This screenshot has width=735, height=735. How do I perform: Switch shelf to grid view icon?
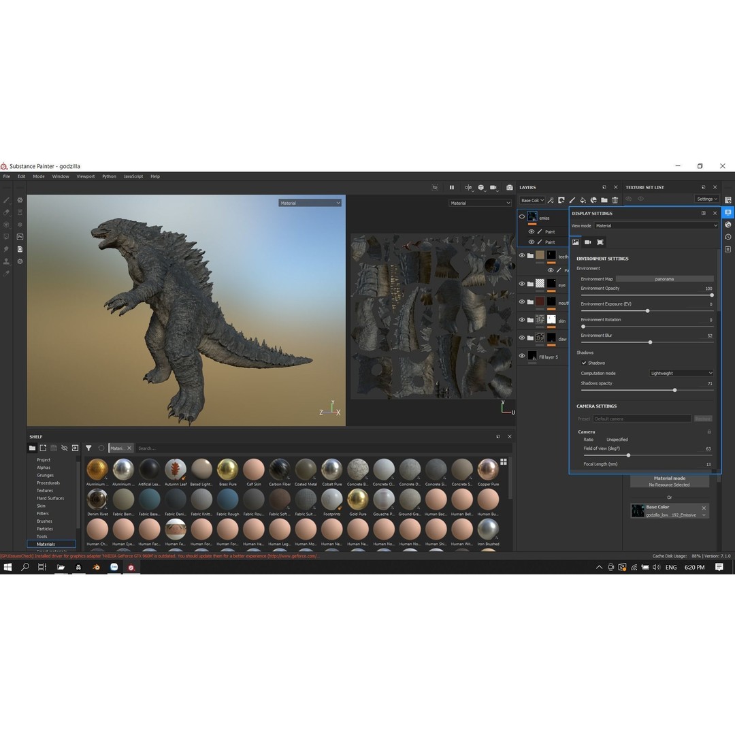point(504,461)
